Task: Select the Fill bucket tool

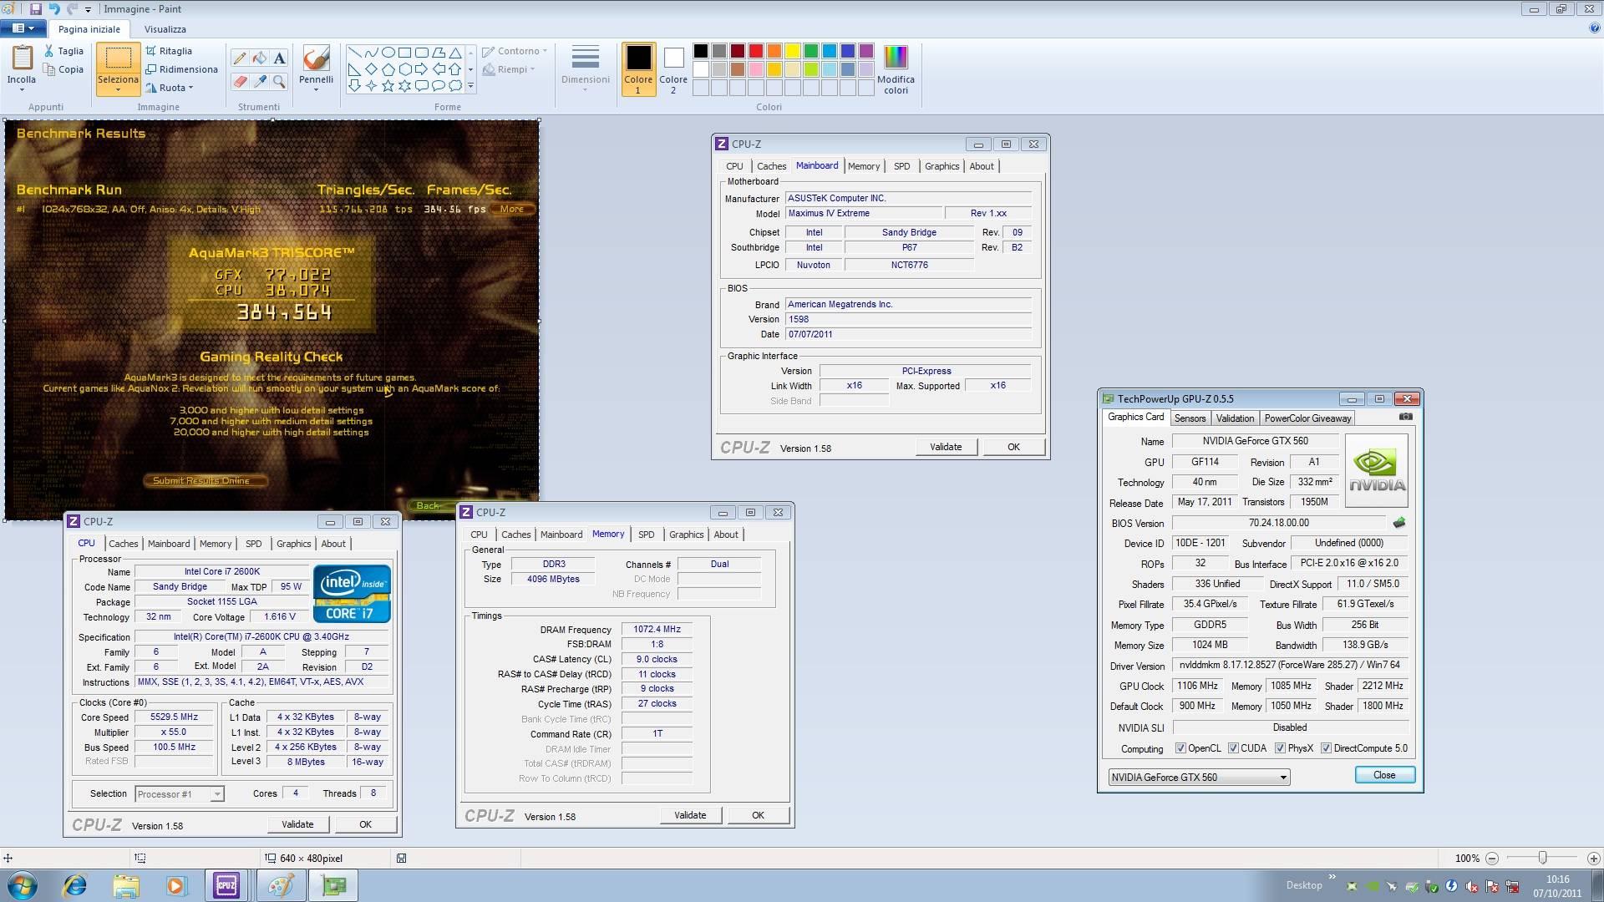Action: (x=260, y=58)
